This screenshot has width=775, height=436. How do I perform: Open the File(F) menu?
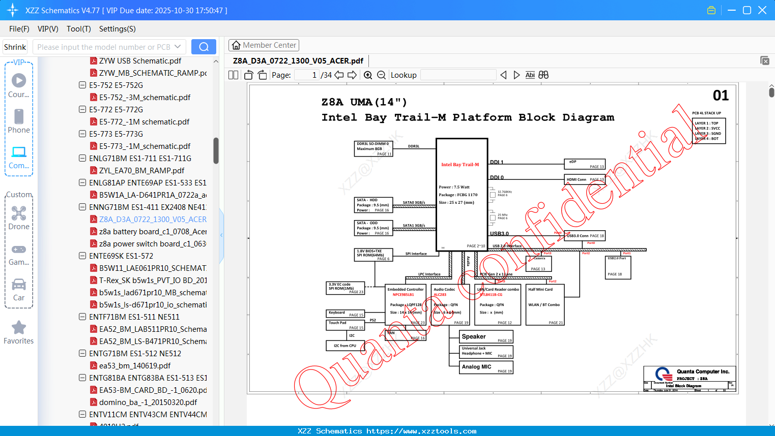pyautogui.click(x=19, y=29)
